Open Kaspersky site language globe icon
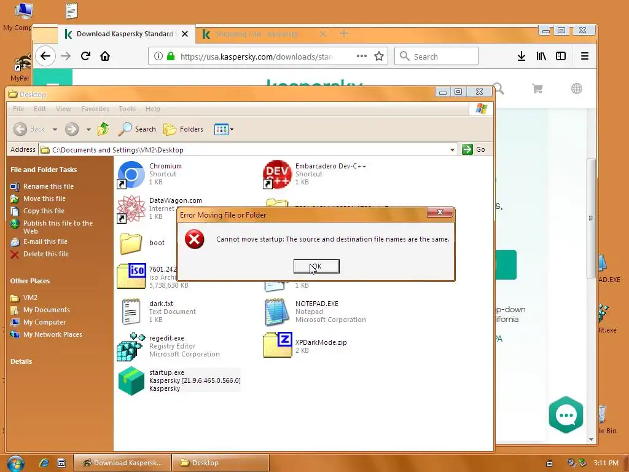This screenshot has height=472, width=629. 576,88
